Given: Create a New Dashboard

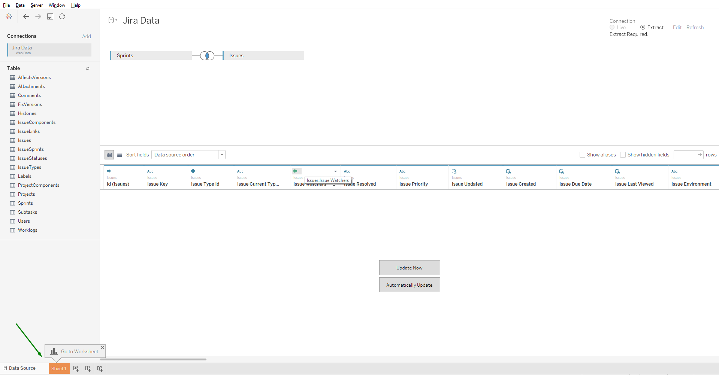Looking at the screenshot, I should [x=88, y=369].
